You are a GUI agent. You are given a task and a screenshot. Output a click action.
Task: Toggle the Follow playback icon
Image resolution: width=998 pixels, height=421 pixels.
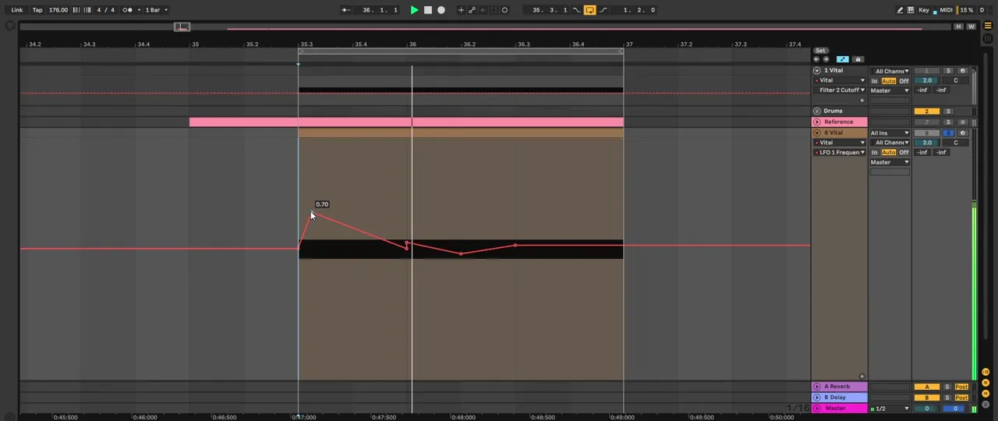point(345,10)
